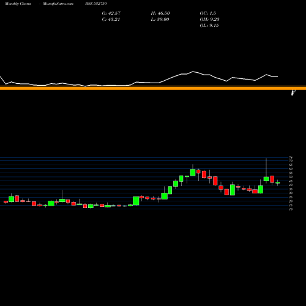Click the 'BSE 532739' symbol text
306x306 pixels.
coord(96,4)
